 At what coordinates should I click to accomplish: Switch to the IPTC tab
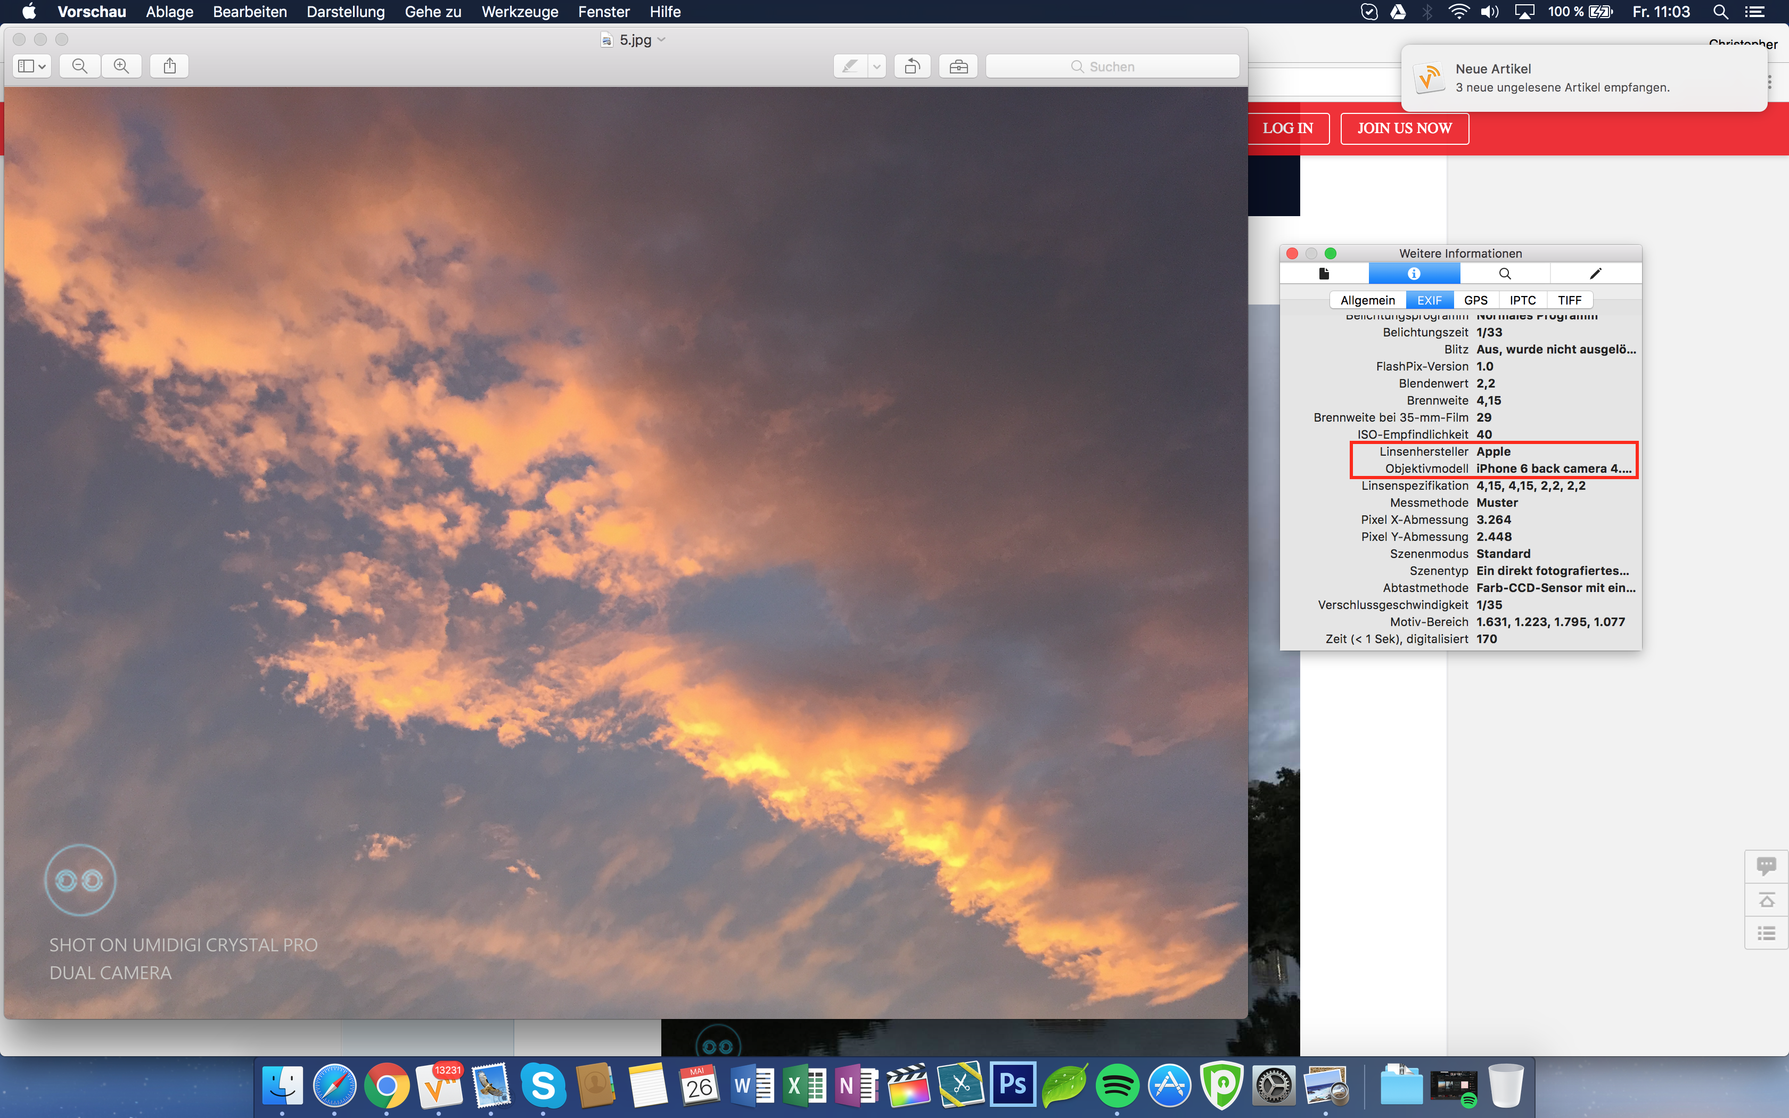[1522, 299]
